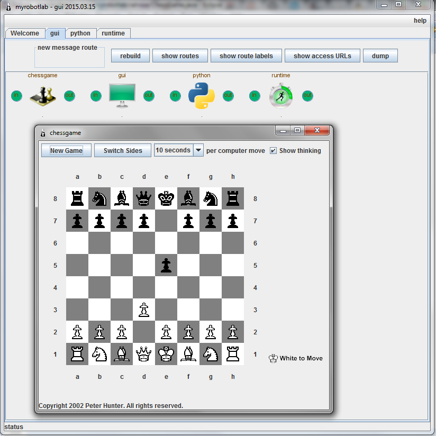Start a New Game
This screenshot has width=436, height=436.
[66, 150]
